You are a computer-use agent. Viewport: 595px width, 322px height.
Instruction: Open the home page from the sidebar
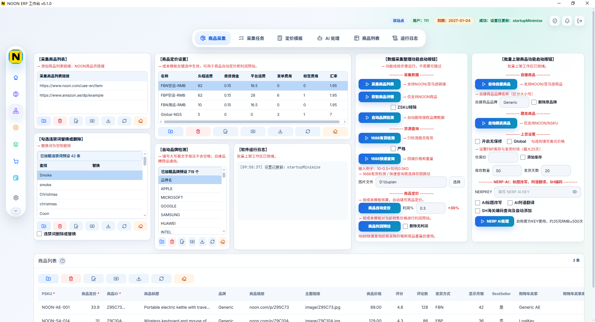click(x=16, y=78)
